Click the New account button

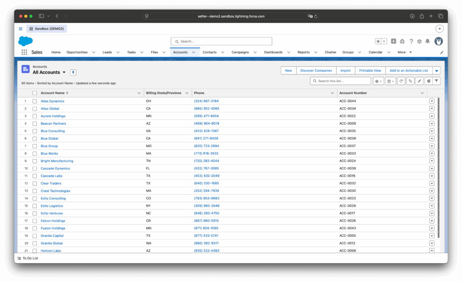pyautogui.click(x=288, y=71)
